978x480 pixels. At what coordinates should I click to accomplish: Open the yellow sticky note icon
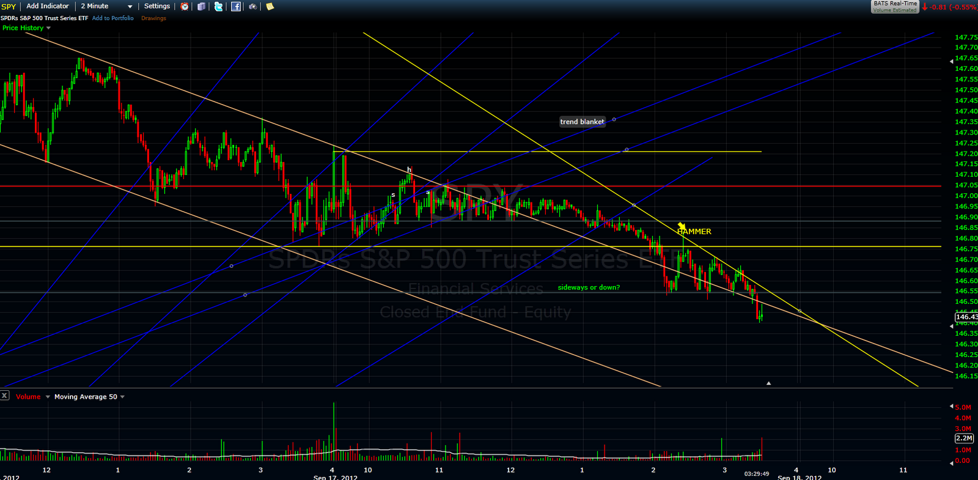(x=270, y=7)
